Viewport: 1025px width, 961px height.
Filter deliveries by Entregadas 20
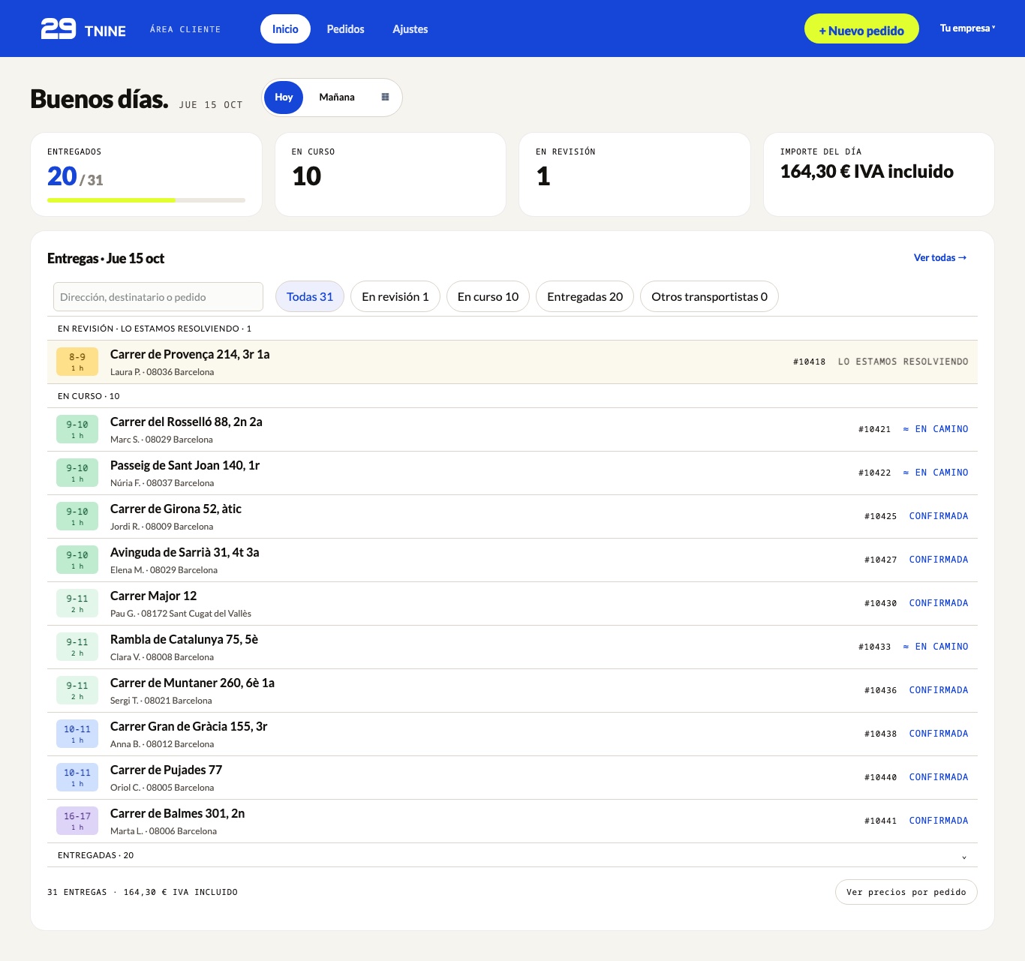click(x=585, y=297)
